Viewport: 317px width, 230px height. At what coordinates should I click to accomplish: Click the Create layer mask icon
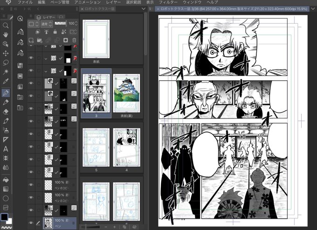point(66,40)
